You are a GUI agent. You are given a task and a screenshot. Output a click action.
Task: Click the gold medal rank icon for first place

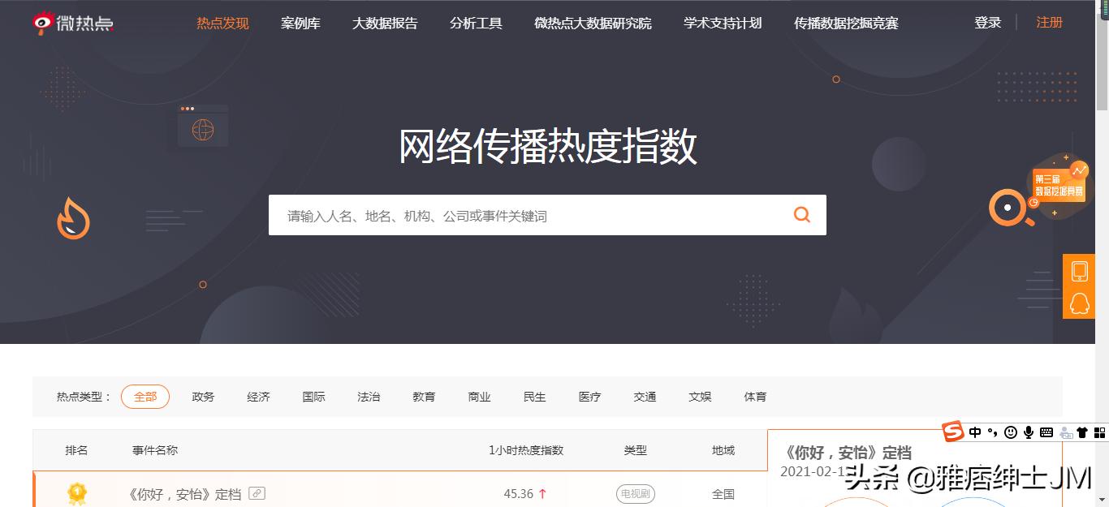(77, 491)
